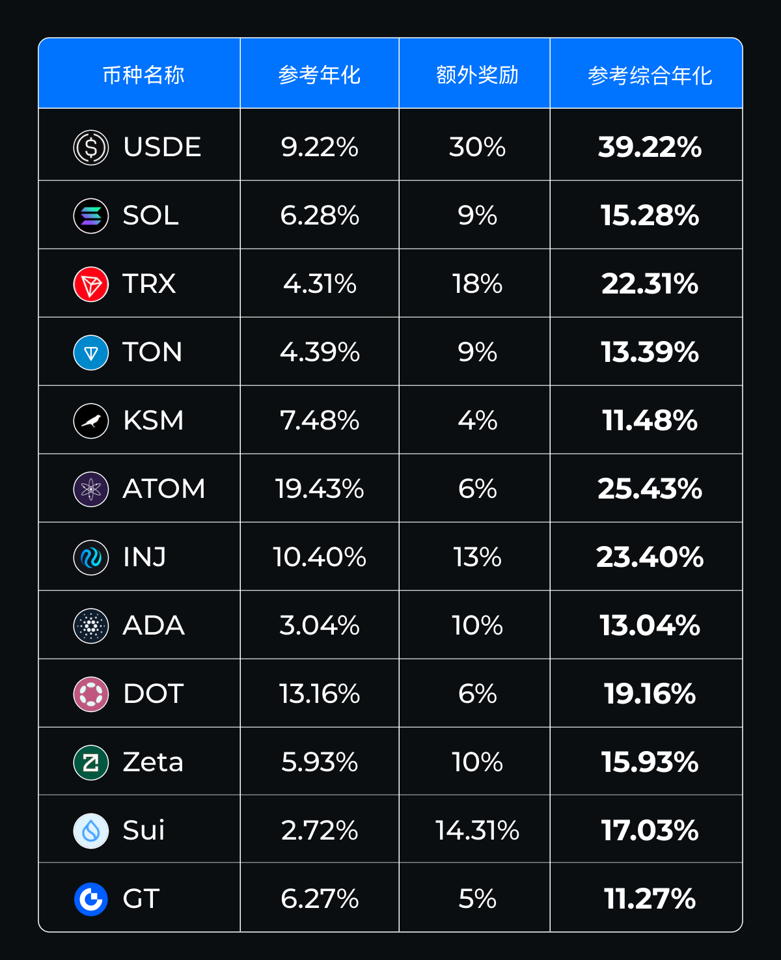Image resolution: width=781 pixels, height=960 pixels.
Task: Select the blue GT GateToken icon
Action: (x=91, y=899)
